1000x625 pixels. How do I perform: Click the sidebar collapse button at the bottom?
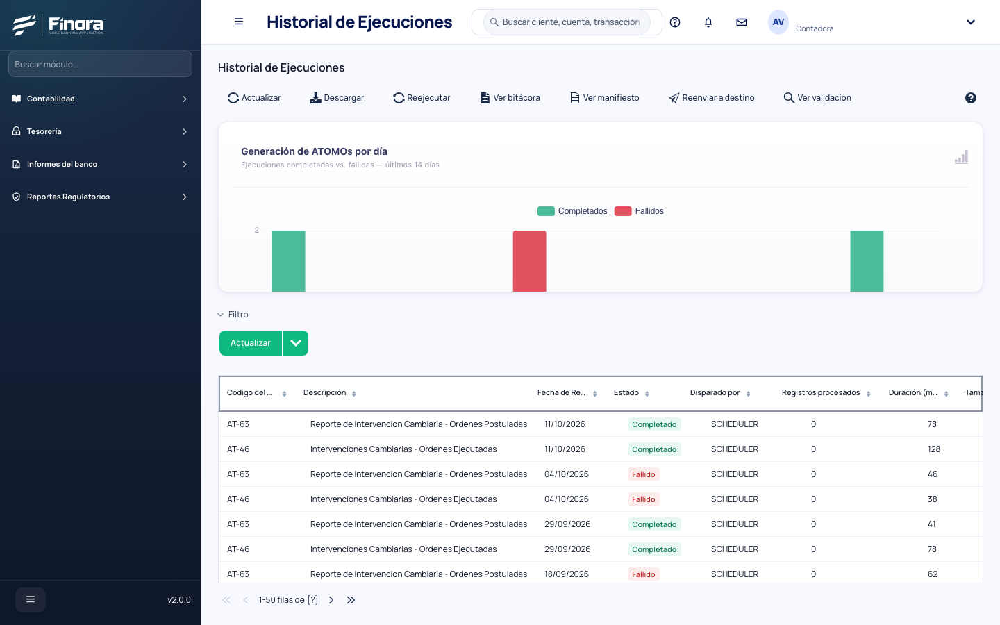point(31,600)
